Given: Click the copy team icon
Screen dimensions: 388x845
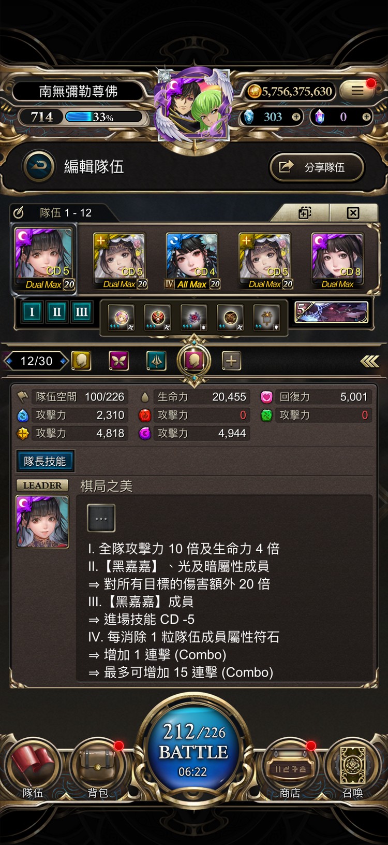Looking at the screenshot, I should (x=305, y=212).
